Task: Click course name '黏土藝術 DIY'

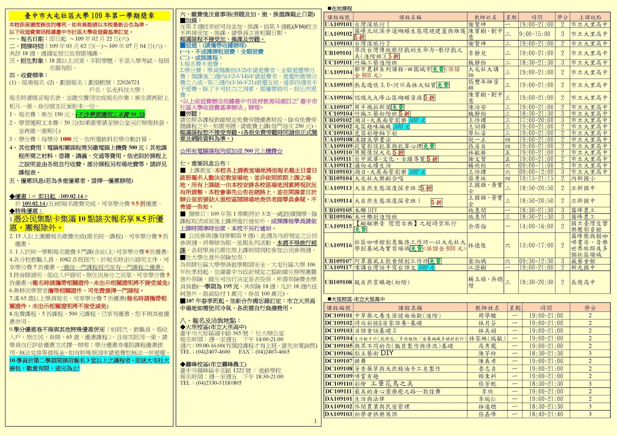Action: tap(374, 353)
